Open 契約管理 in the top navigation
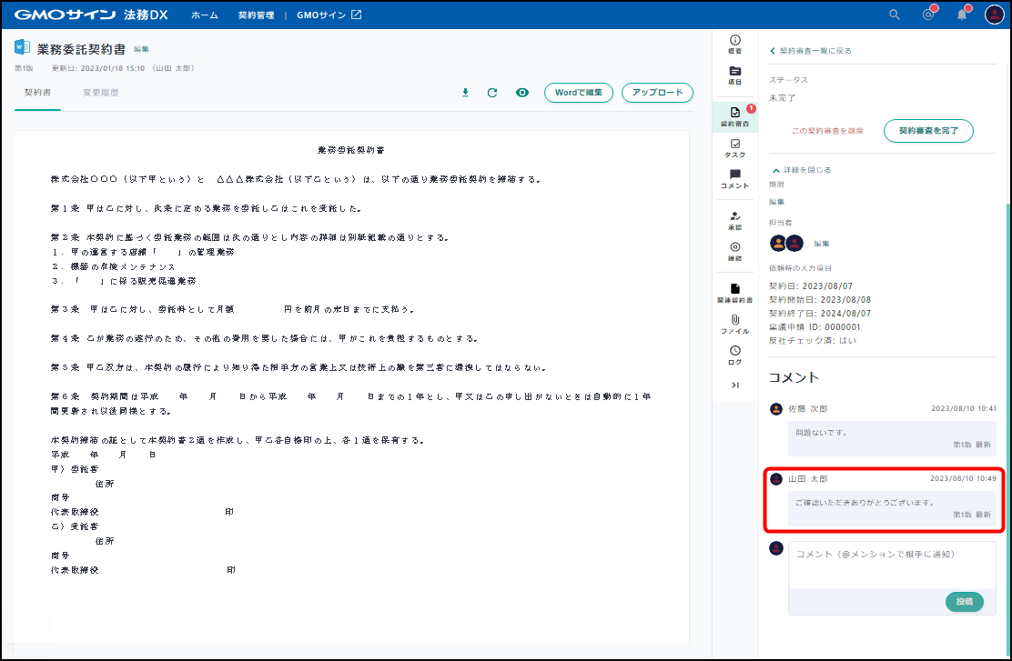 [x=255, y=15]
